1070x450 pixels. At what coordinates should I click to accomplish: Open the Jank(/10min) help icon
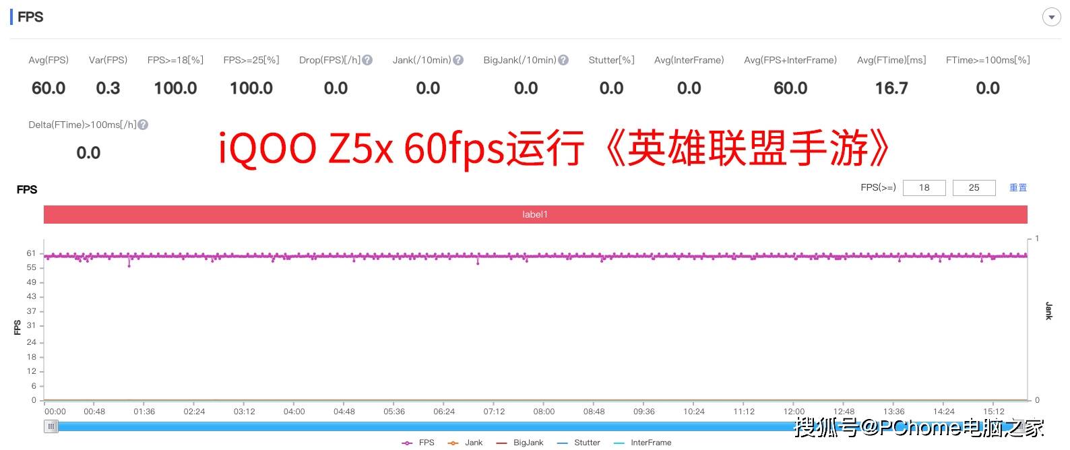click(x=458, y=60)
